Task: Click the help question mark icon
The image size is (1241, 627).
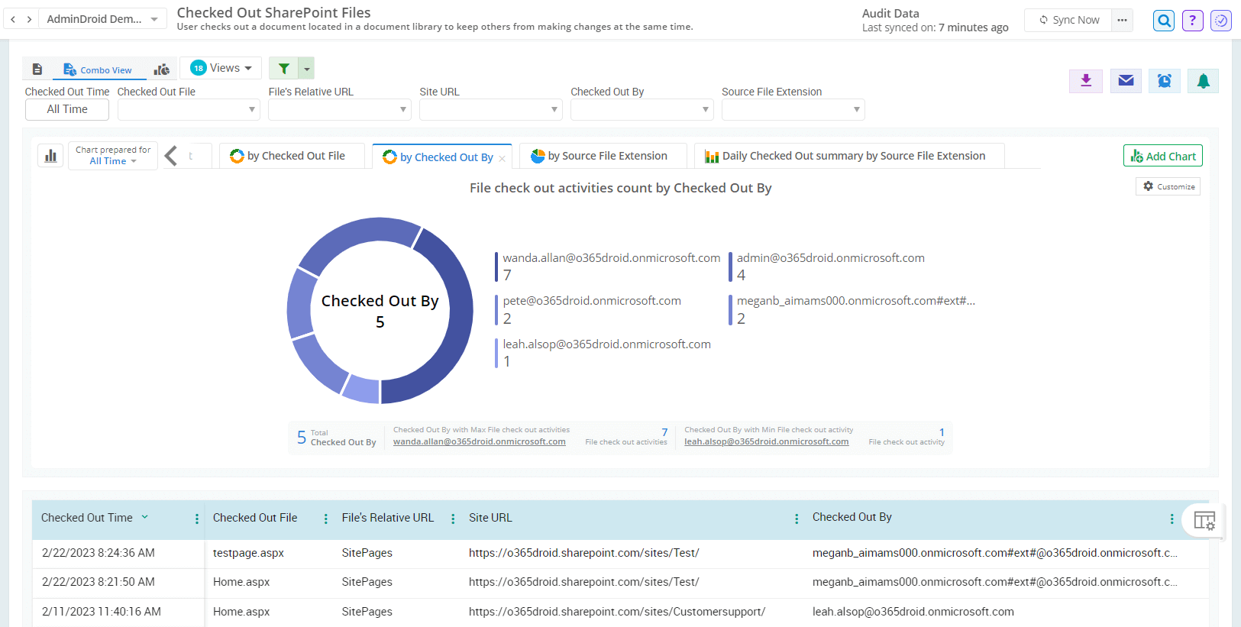Action: tap(1192, 21)
